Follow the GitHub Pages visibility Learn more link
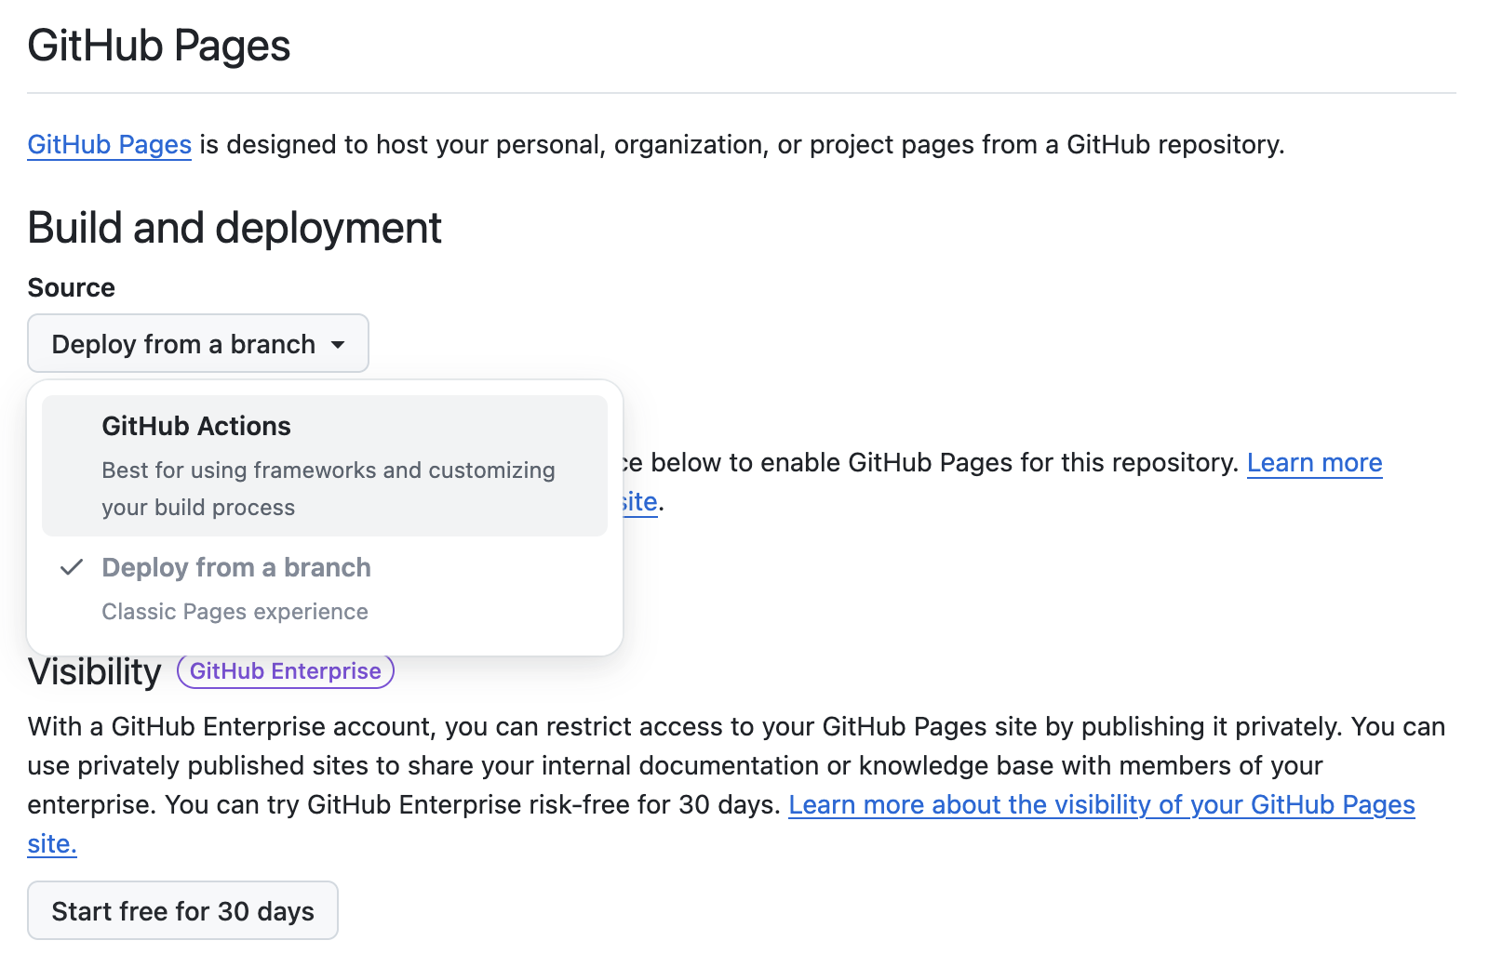Image resolution: width=1489 pixels, height=967 pixels. [1102, 805]
